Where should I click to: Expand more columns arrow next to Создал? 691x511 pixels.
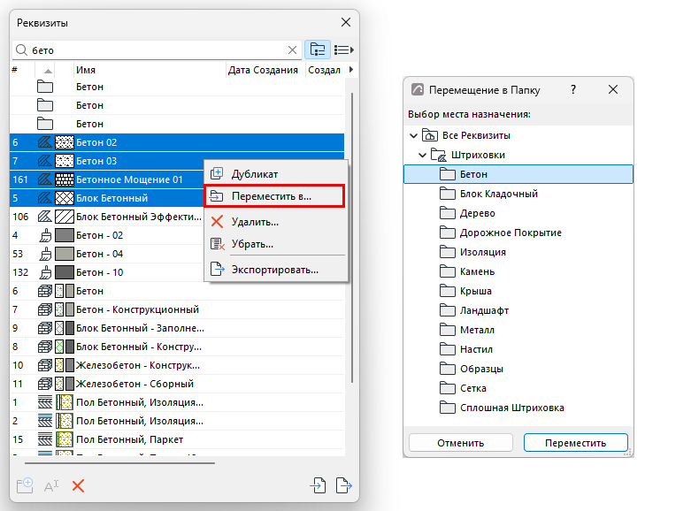[350, 70]
